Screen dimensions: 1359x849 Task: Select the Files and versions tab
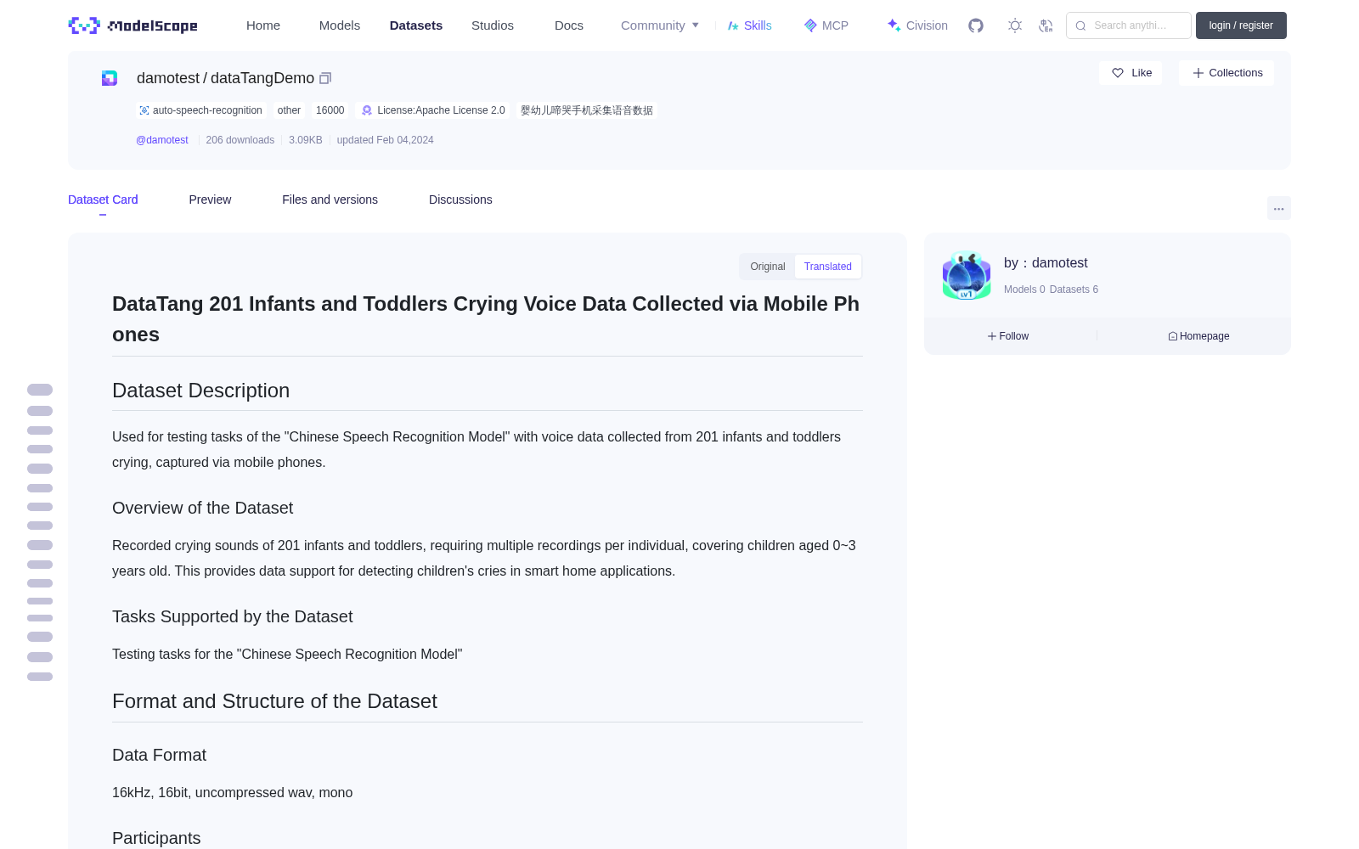pos(330,200)
